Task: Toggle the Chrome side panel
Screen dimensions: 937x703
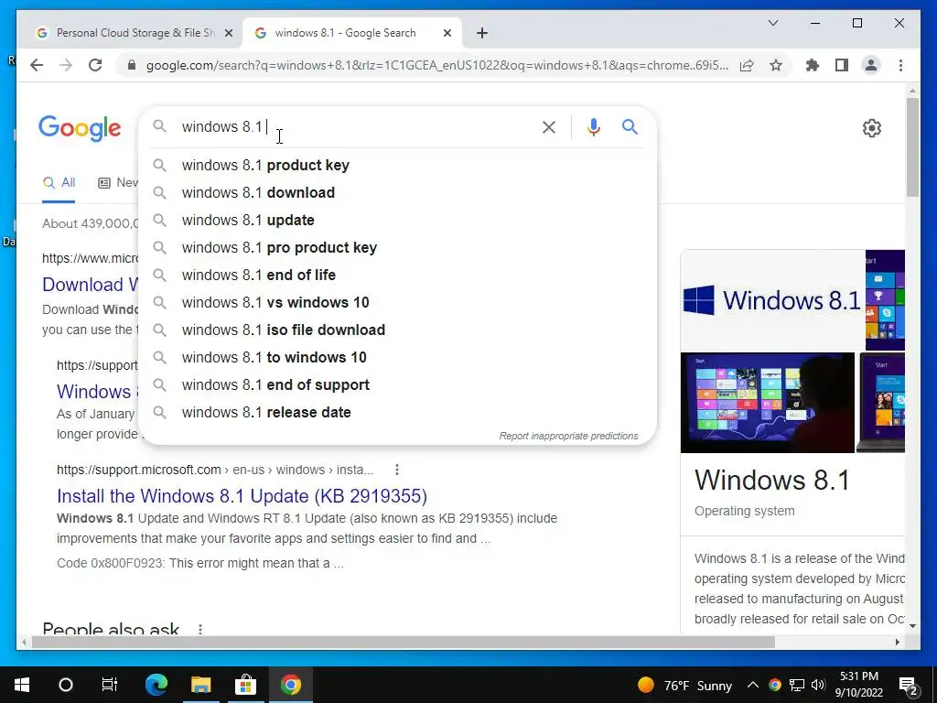Action: tap(842, 65)
